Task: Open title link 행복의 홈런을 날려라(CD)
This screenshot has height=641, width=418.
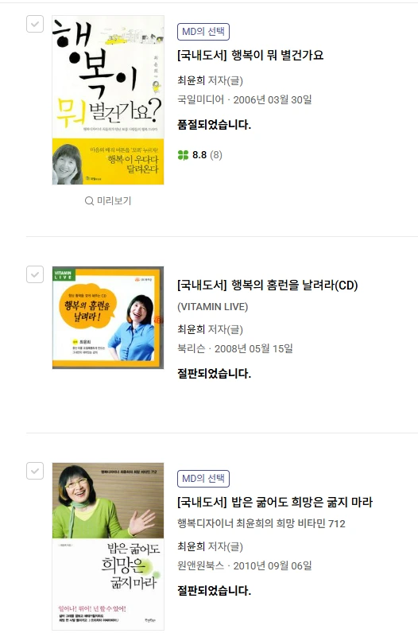Action: (267, 285)
